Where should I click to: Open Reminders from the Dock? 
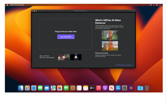pos(79,88)
